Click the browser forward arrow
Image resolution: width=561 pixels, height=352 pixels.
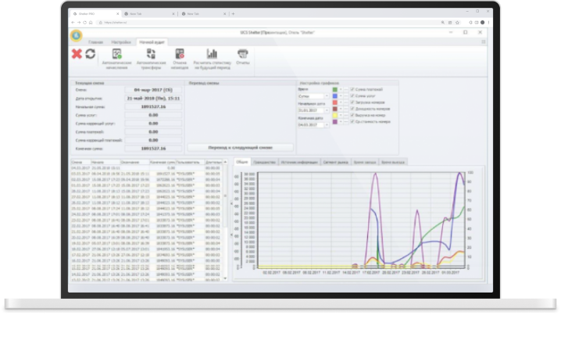[79, 23]
